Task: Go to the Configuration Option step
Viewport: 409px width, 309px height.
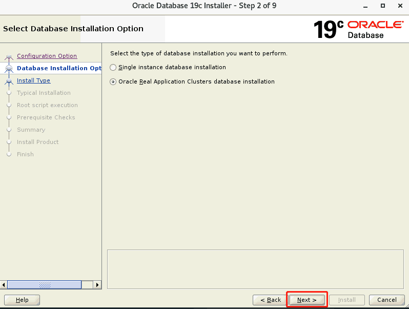Action: 47,56
